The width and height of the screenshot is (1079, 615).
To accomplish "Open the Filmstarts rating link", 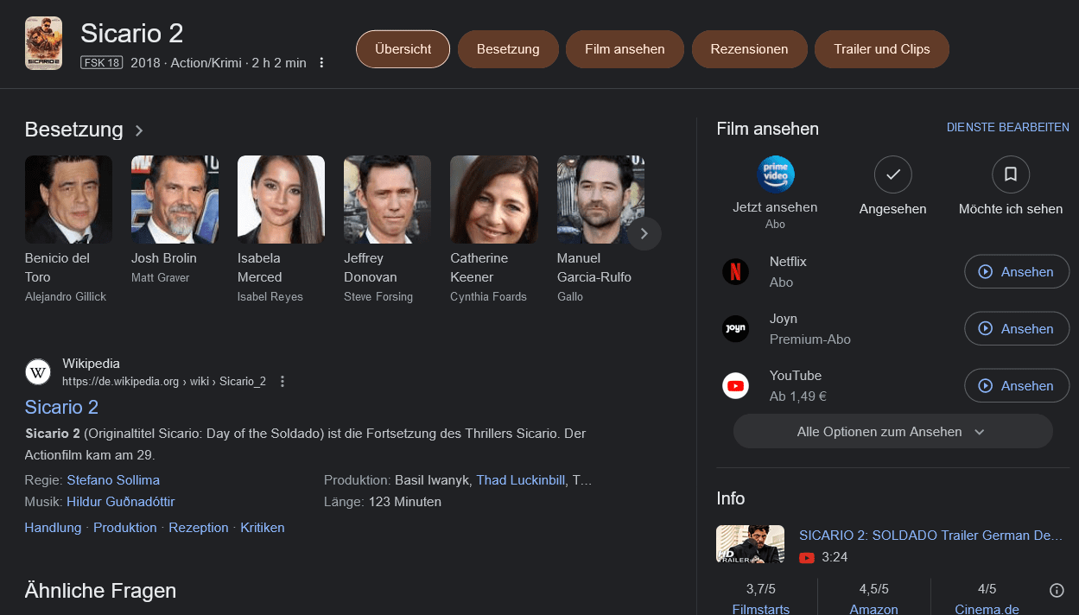I will pos(761,609).
